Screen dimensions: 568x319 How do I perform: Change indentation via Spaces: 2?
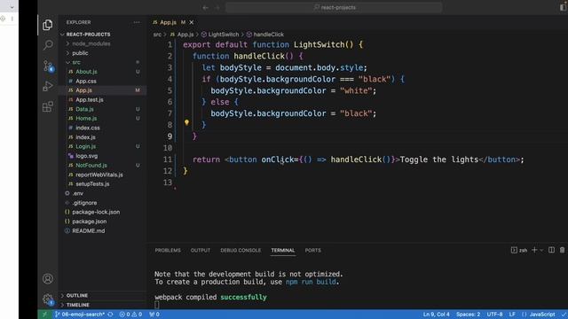click(x=468, y=315)
